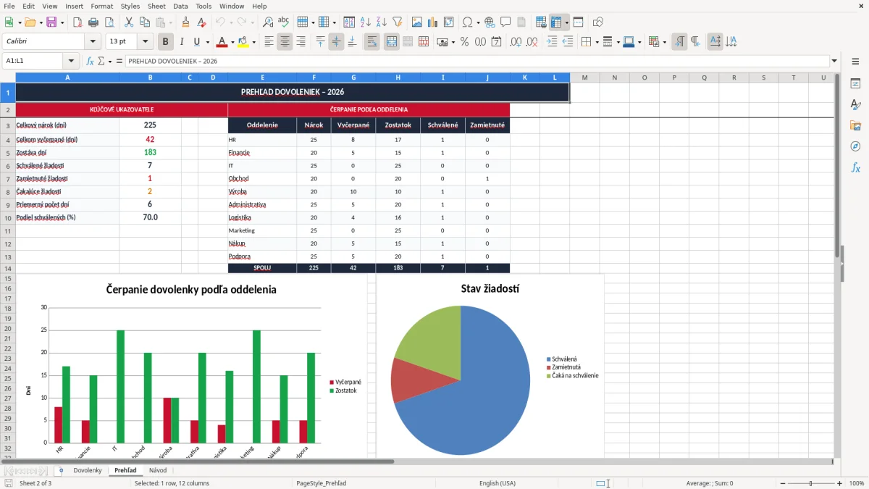Click the zoom in plus button
Viewport: 869px width, 489px height.
click(x=839, y=483)
